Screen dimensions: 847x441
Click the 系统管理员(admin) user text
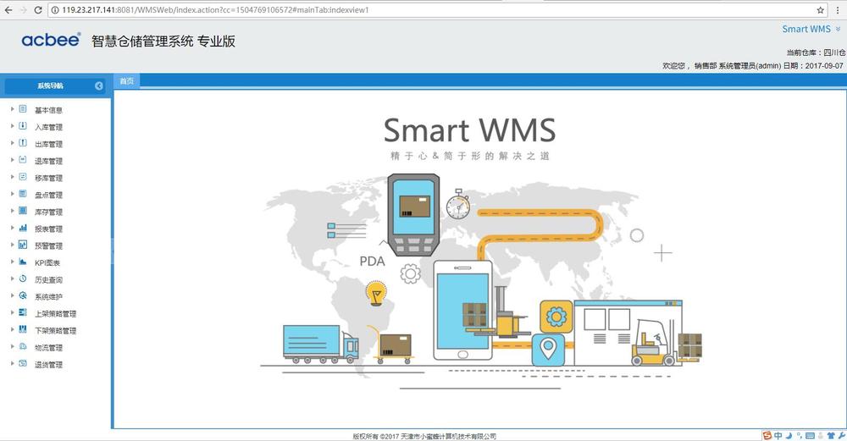pos(750,65)
